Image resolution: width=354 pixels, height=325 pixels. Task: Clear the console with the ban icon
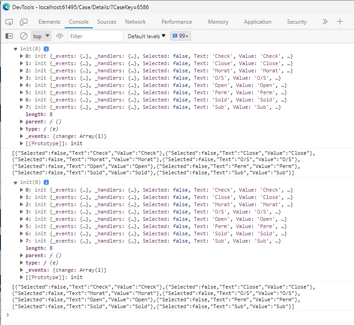click(x=23, y=36)
